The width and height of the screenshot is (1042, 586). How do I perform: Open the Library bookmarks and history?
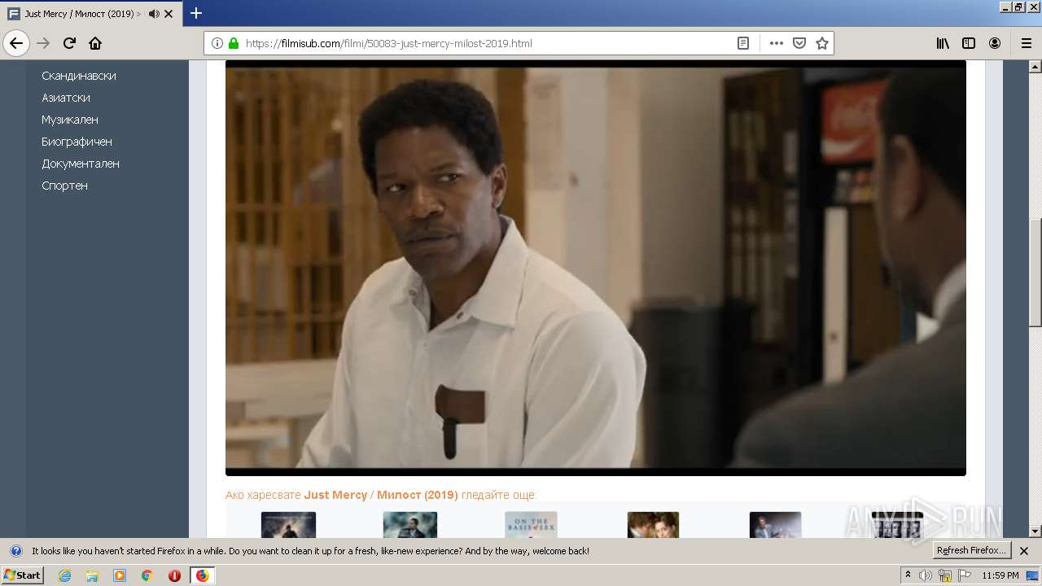pos(943,43)
